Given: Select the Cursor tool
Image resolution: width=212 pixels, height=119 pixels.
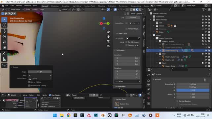Looking at the screenshot, I should coord(4,25).
